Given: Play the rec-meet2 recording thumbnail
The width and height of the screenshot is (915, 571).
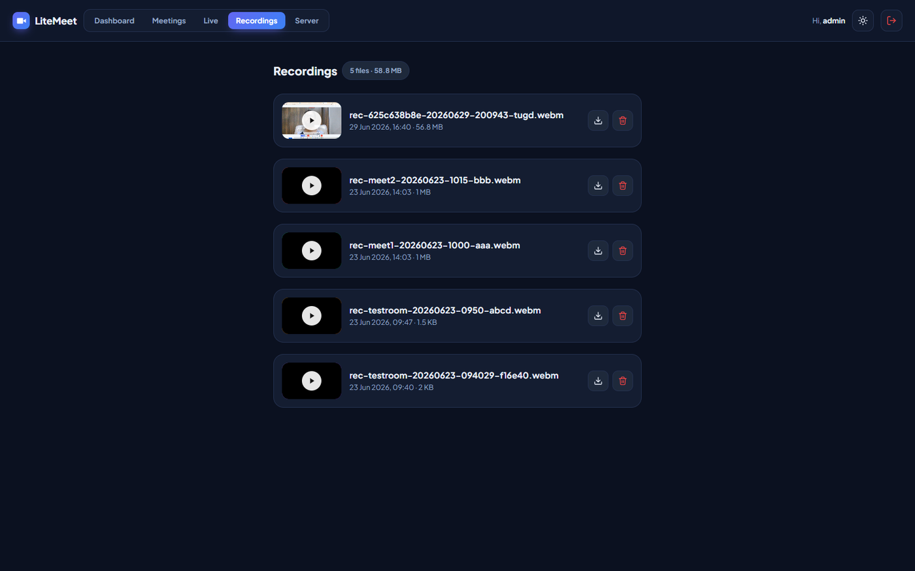Looking at the screenshot, I should (312, 185).
